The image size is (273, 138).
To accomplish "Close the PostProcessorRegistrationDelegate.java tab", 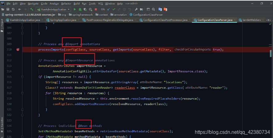I will click(135, 20).
